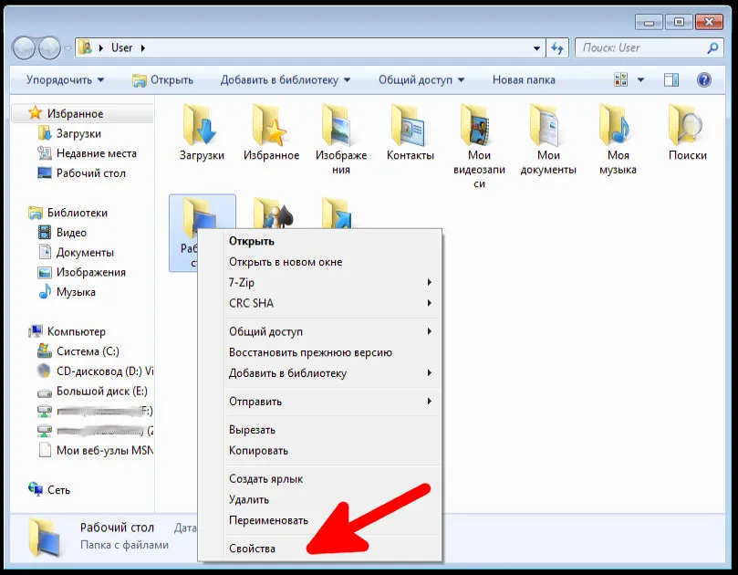Open the Контакты folder icon
Image resolution: width=738 pixels, height=575 pixels.
pos(410,125)
